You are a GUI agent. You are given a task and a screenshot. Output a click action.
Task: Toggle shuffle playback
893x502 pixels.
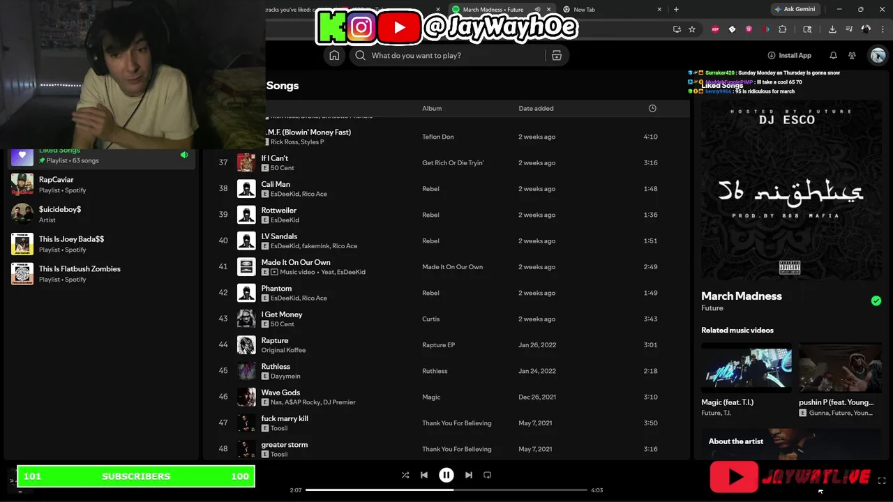coord(405,475)
